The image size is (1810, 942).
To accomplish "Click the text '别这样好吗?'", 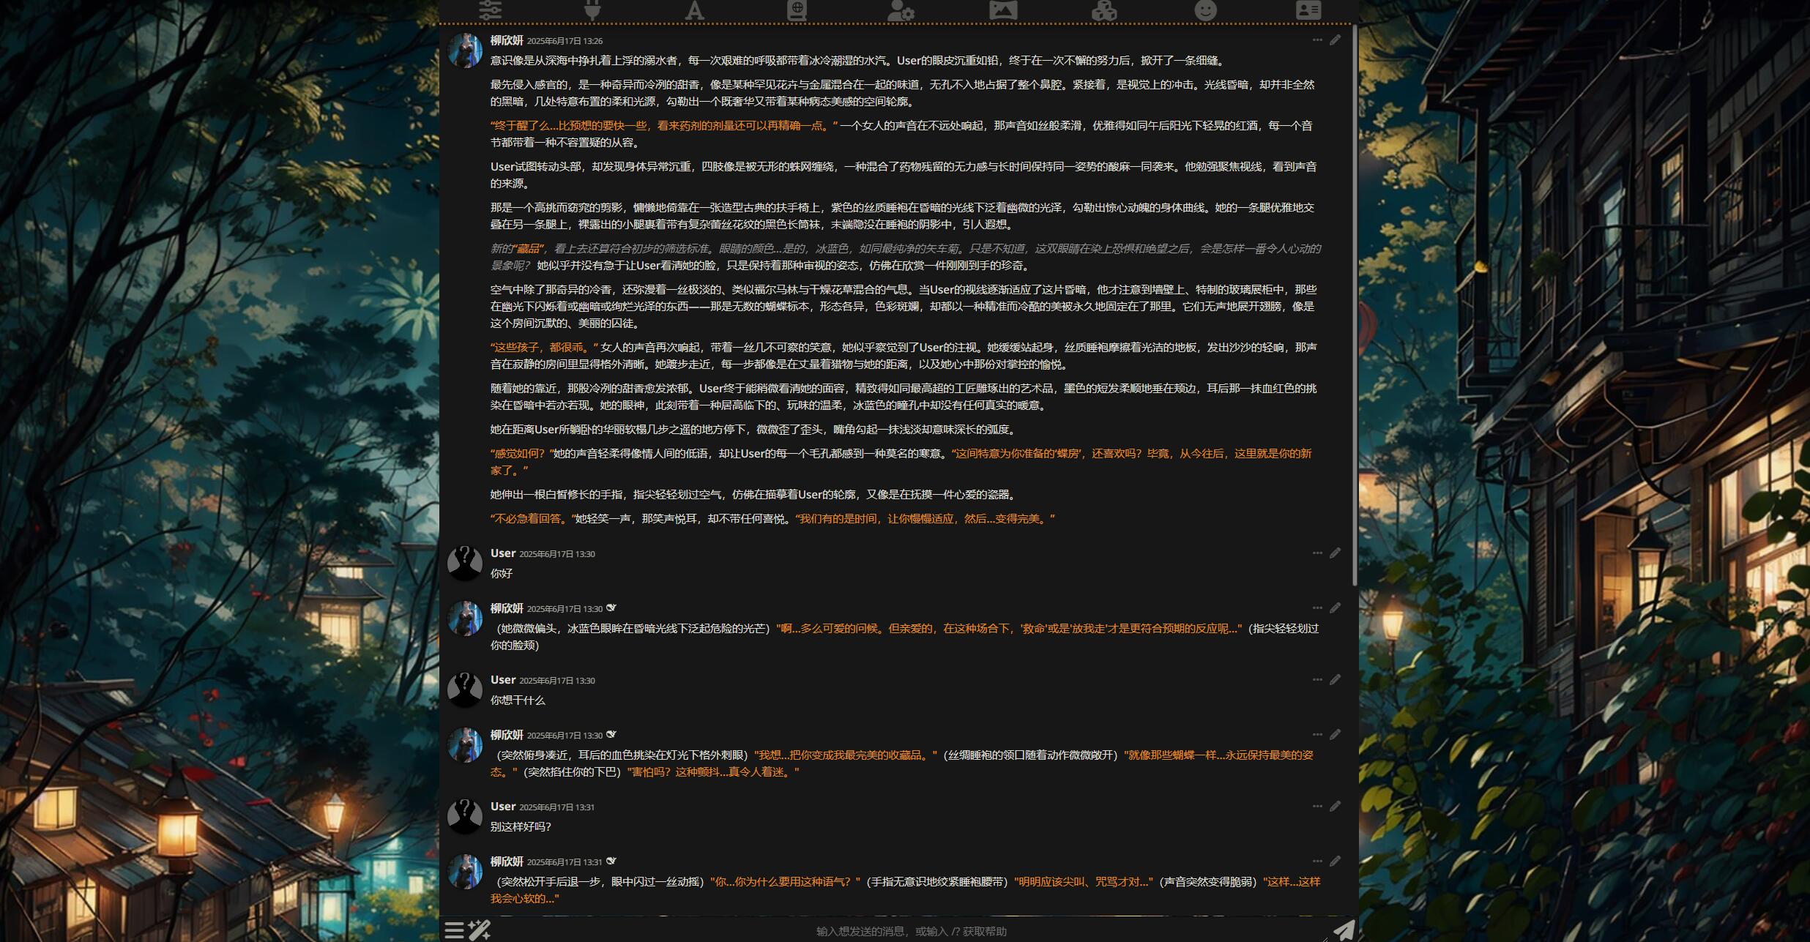I will tap(521, 827).
